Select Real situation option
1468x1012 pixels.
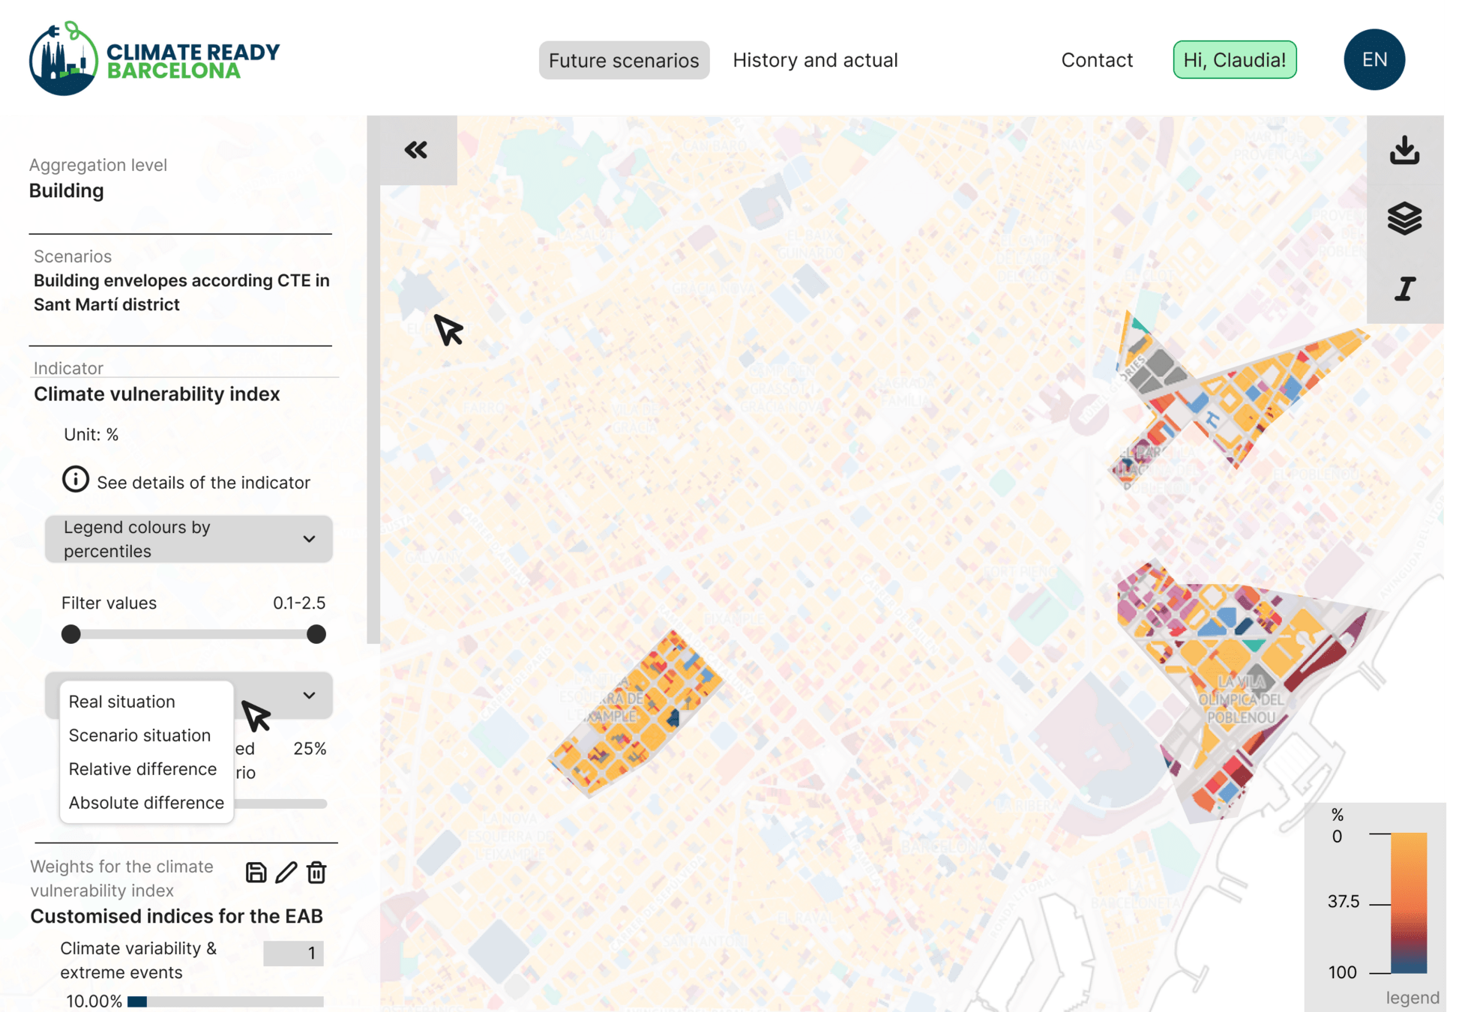(121, 702)
